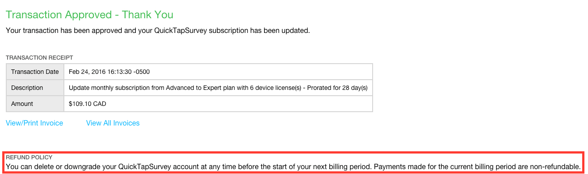
Task: Click the Transaction Date label cell
Action: (35, 72)
